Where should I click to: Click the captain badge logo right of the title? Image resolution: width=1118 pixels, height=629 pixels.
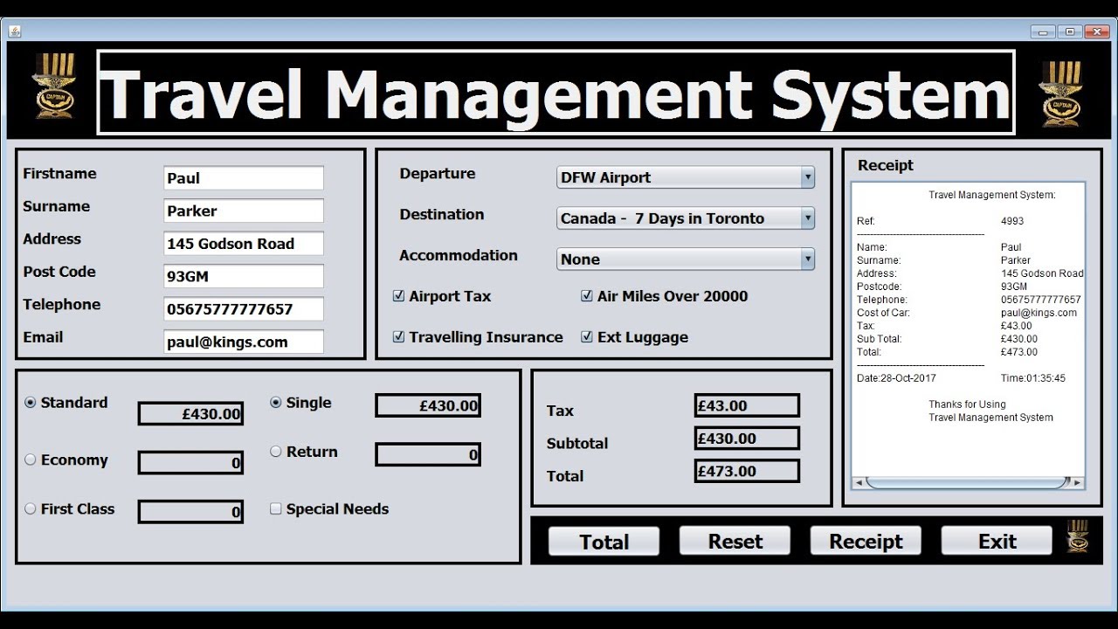coord(1060,93)
